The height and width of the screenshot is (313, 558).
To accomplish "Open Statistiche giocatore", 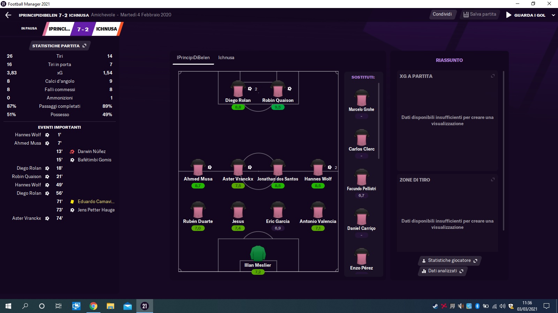I will [450, 260].
